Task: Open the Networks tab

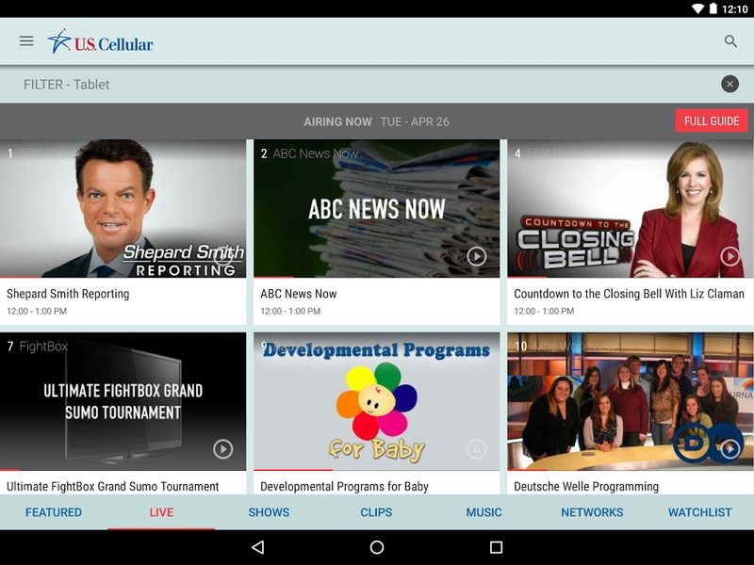Action: (592, 512)
